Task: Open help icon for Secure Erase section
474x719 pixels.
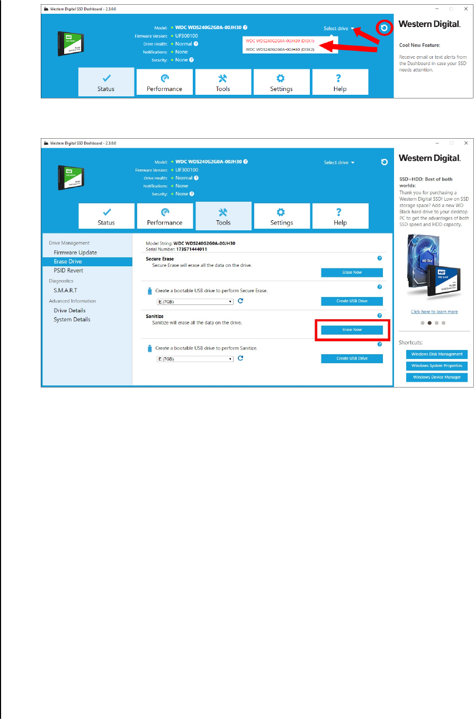Action: point(380,258)
